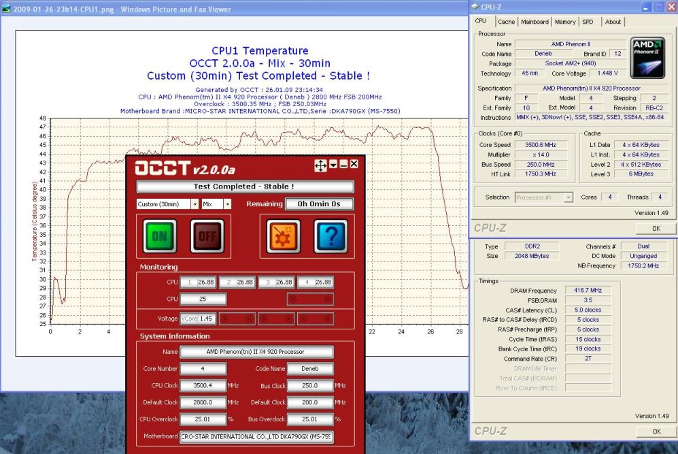The height and width of the screenshot is (454, 678).
Task: Open the Custom (30min) test type dropdown
Action: click(x=195, y=204)
